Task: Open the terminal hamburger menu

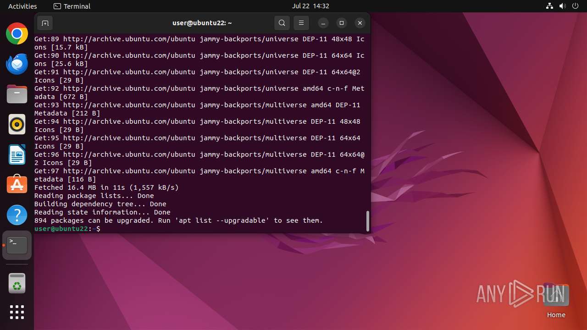Action: [301, 23]
